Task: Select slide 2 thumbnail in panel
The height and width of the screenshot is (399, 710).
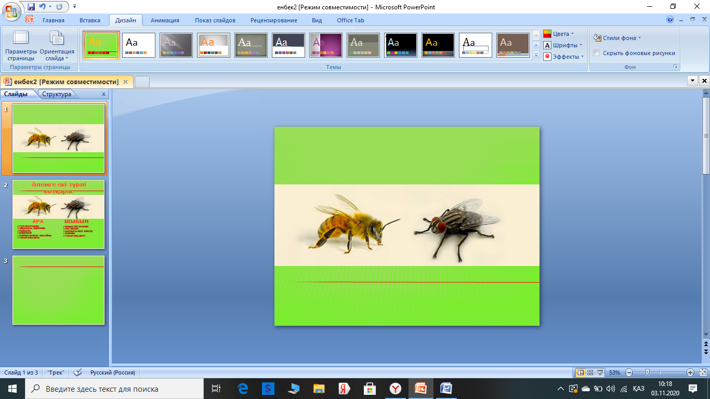Action: [58, 214]
